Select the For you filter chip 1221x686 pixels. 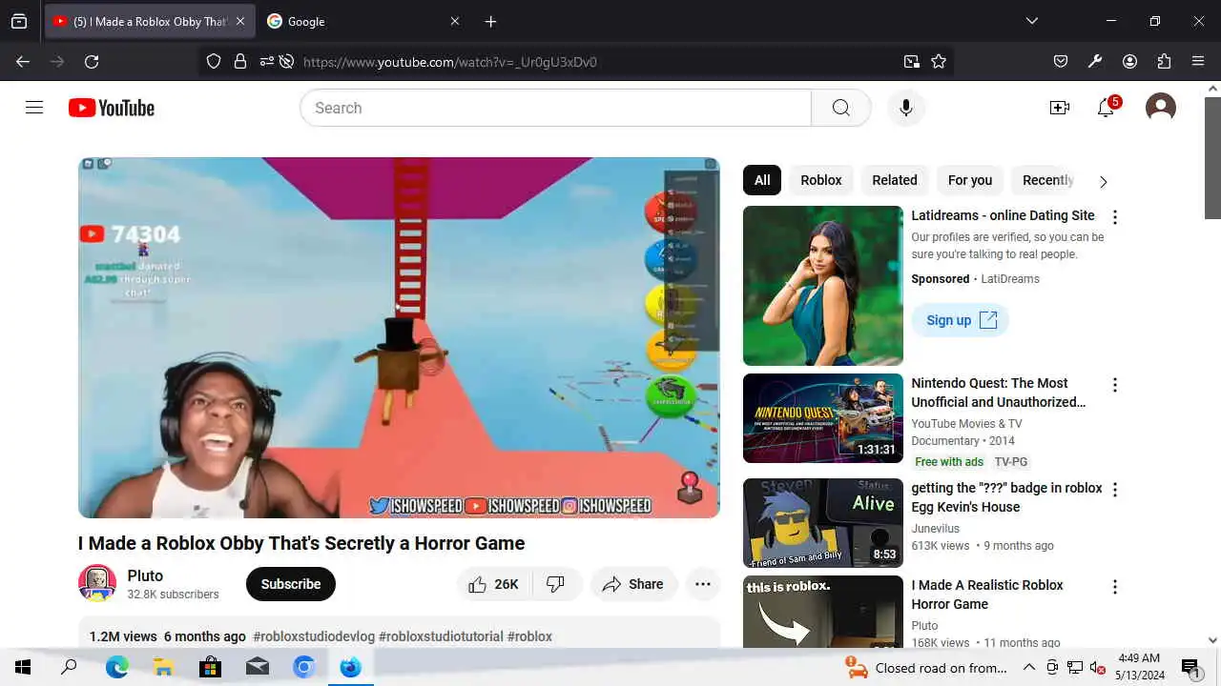pos(970,180)
